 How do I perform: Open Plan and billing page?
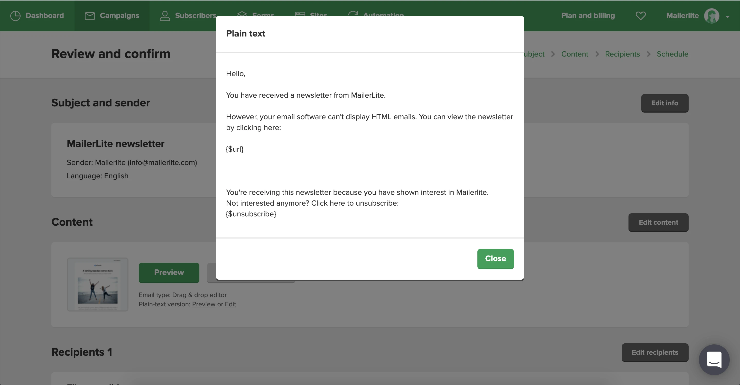click(x=588, y=15)
